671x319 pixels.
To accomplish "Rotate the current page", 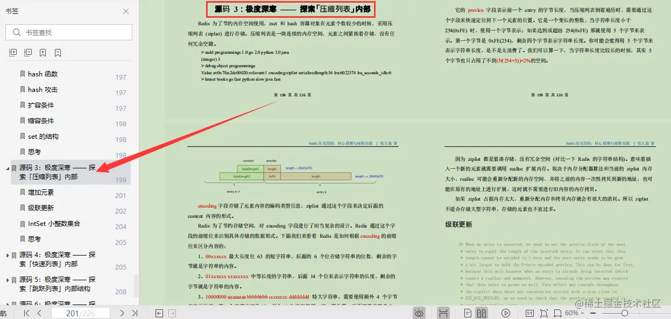I will coord(558,313).
